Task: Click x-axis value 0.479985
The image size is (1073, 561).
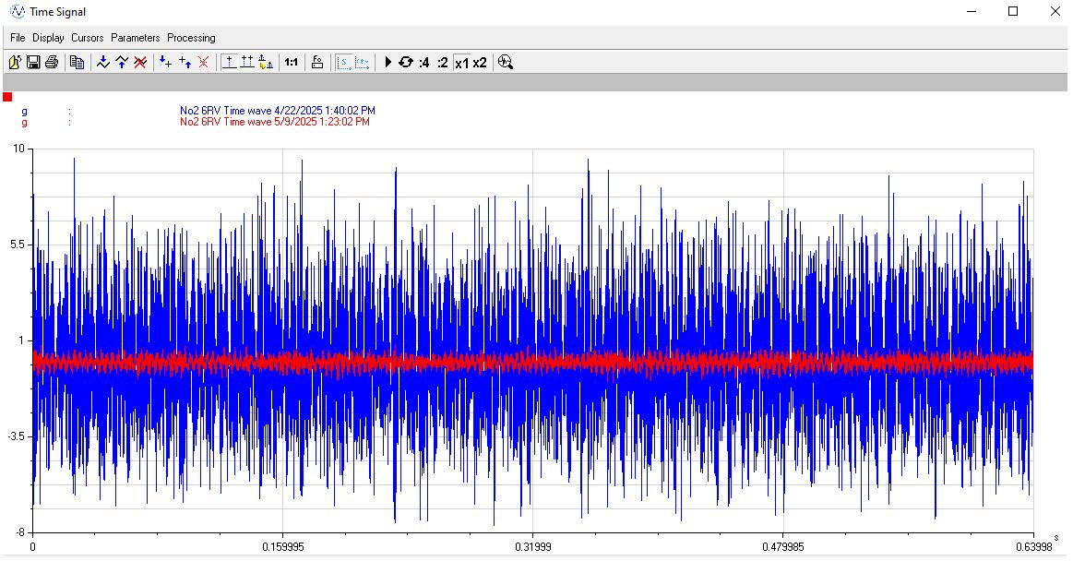Action: [783, 546]
